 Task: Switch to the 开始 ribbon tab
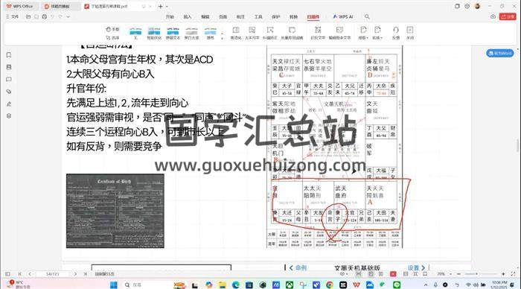[170, 16]
